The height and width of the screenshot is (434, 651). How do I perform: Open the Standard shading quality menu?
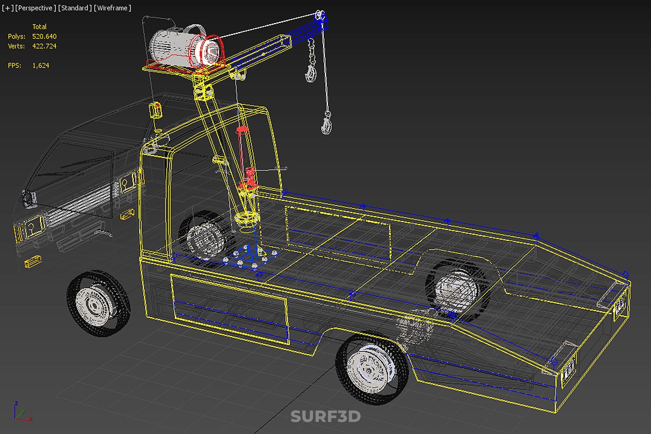[75, 8]
